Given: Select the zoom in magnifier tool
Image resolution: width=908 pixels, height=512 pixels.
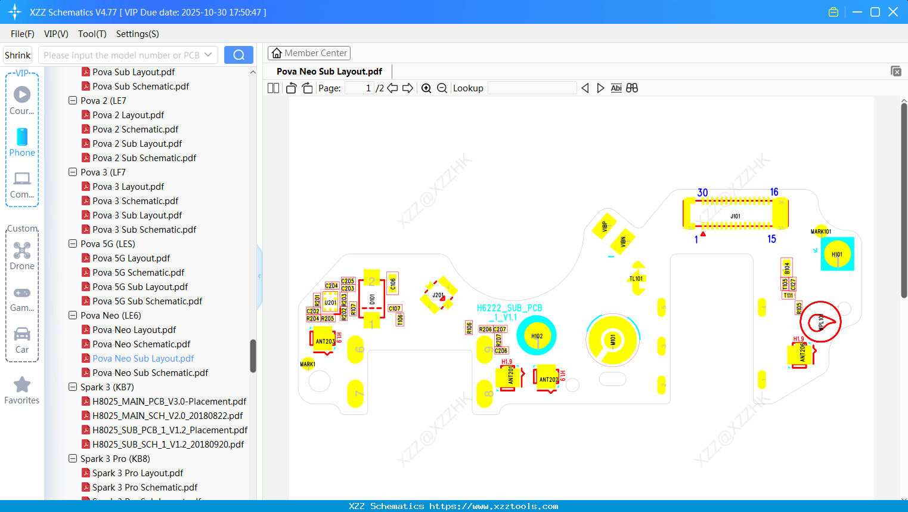Looking at the screenshot, I should click(x=426, y=88).
